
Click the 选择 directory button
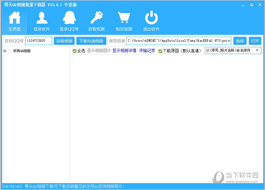240,41
